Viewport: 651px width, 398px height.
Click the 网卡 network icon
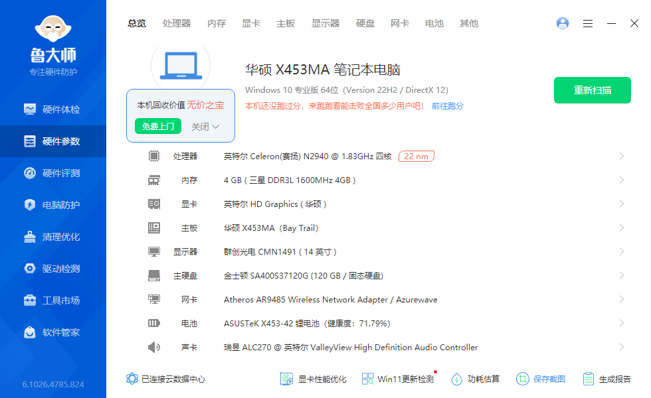[154, 299]
